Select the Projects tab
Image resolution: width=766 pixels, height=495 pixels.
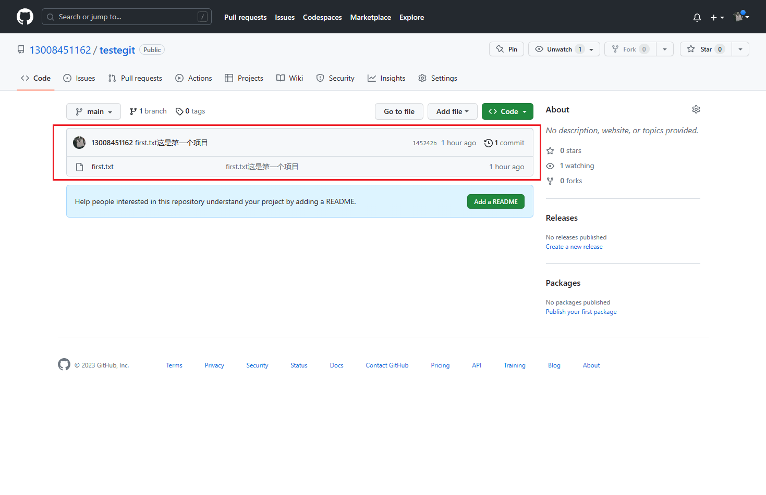click(x=244, y=78)
